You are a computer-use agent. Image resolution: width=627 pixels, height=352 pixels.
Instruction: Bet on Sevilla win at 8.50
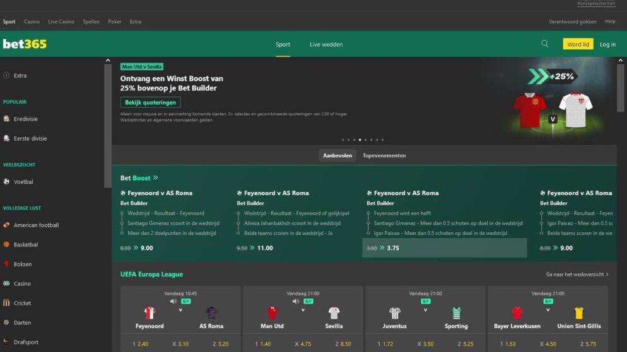coord(343,344)
